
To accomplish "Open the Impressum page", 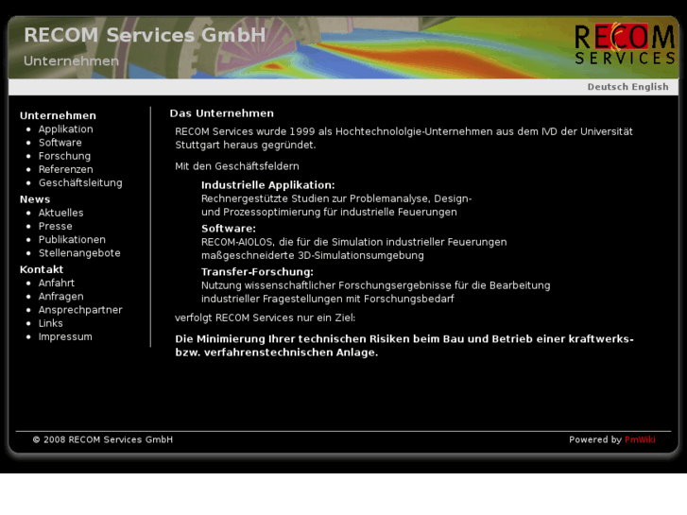I will coord(65,337).
